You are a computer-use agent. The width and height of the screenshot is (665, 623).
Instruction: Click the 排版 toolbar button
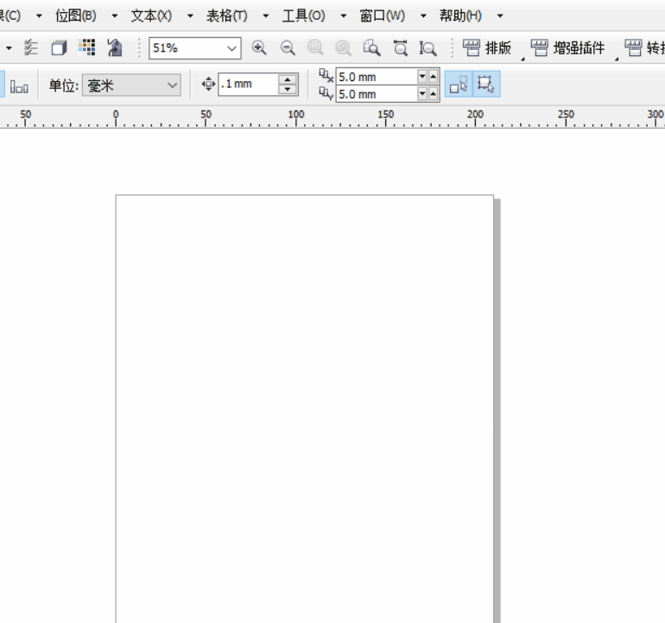tap(488, 48)
